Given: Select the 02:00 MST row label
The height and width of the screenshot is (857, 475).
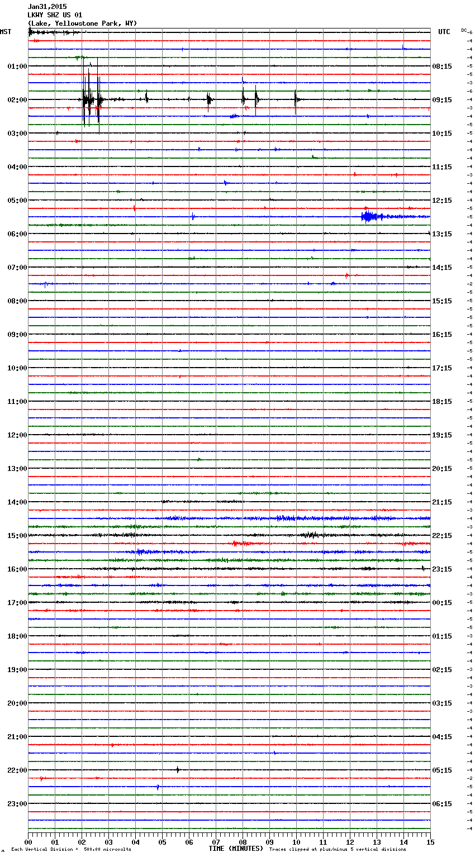Looking at the screenshot, I should pos(17,100).
